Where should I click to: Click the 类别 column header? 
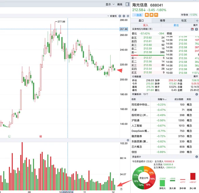[189, 99]
